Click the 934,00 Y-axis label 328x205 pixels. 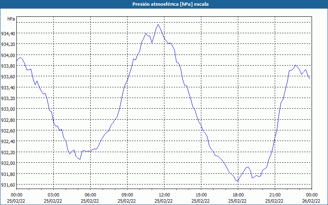8,55
